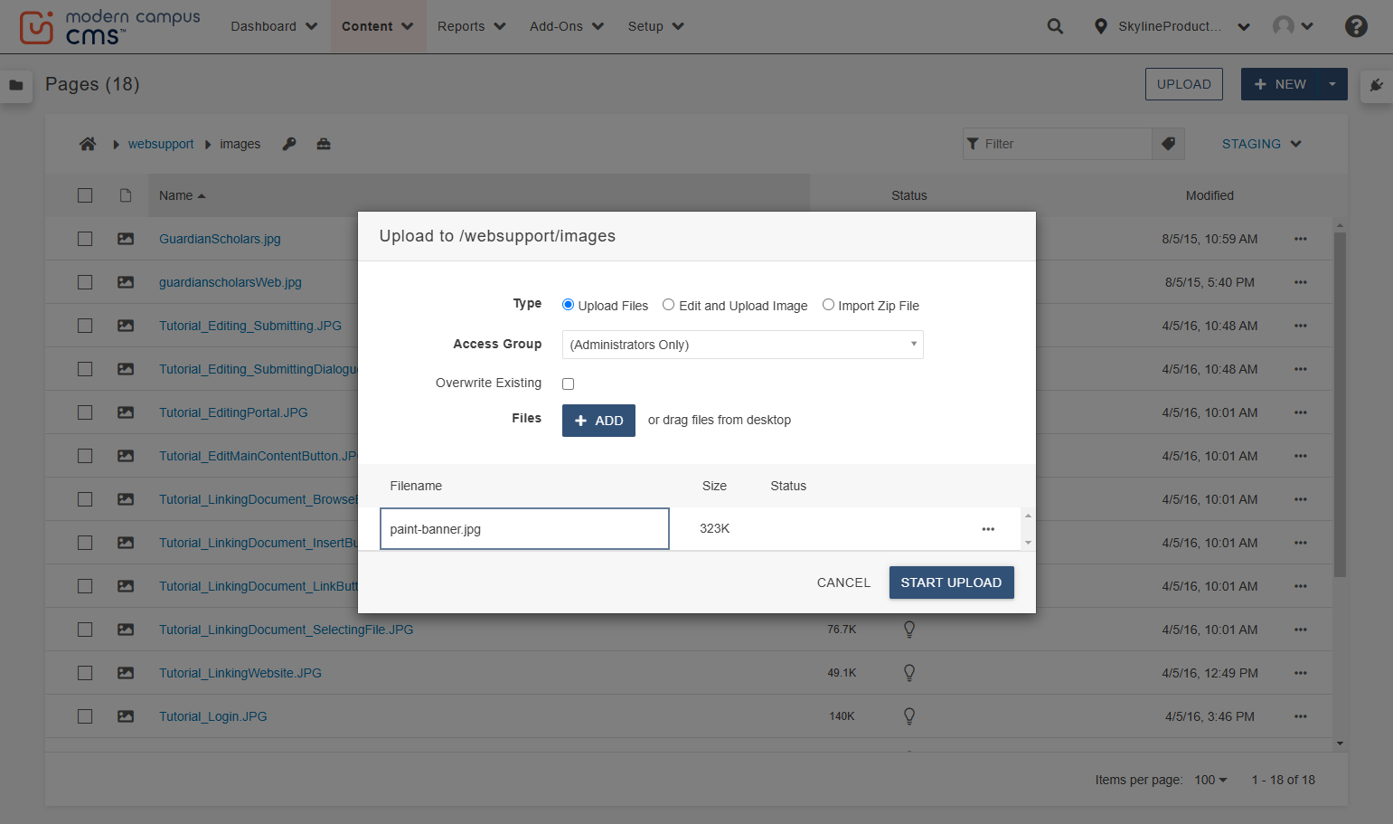1393x824 pixels.
Task: Open the Access Group dropdown
Action: [743, 345]
